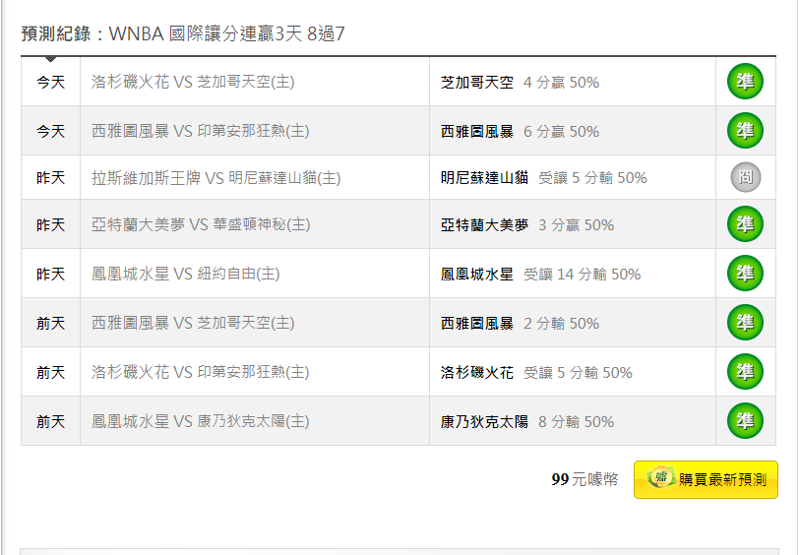Click the 99 元噱幣 price label
Screen dimensions: 799x555
(584, 479)
